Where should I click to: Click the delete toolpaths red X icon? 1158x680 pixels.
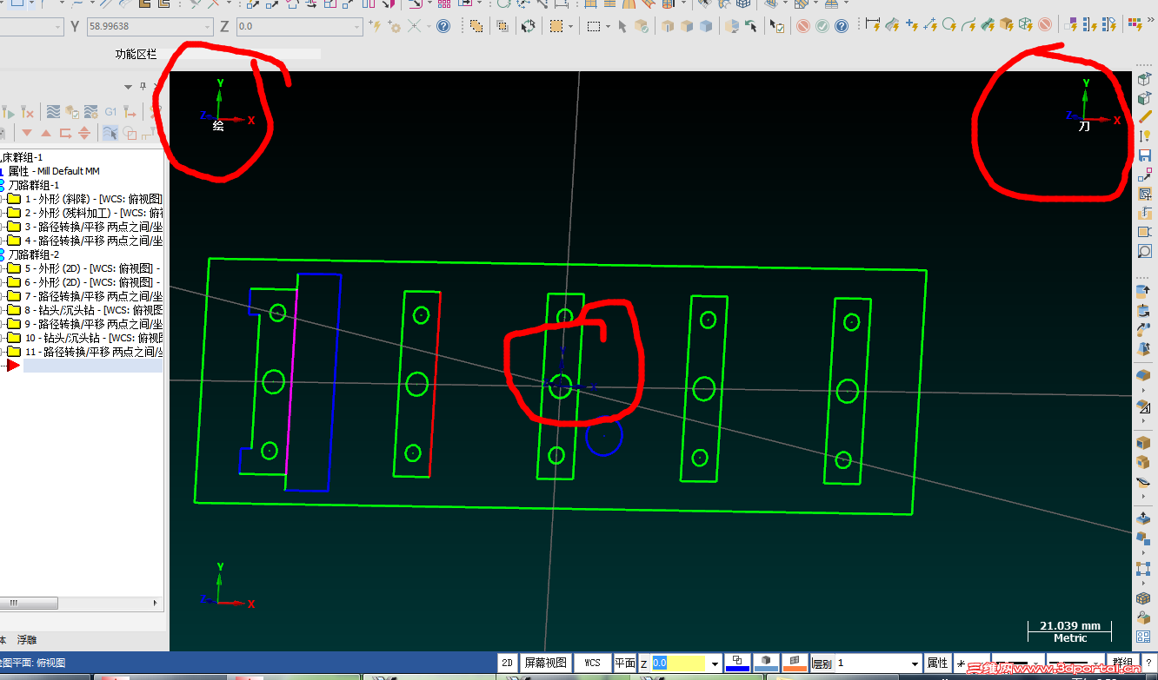tap(28, 112)
